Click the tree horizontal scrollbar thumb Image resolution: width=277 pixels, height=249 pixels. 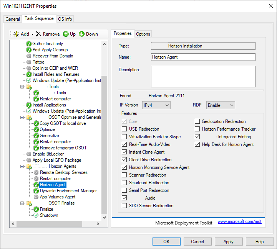click(49, 224)
